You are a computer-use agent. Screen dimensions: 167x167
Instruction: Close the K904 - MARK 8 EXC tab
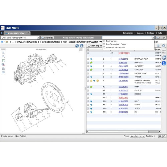click(29, 33)
